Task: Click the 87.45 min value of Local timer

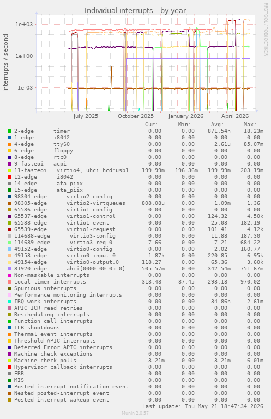Action: pyautogui.click(x=186, y=282)
